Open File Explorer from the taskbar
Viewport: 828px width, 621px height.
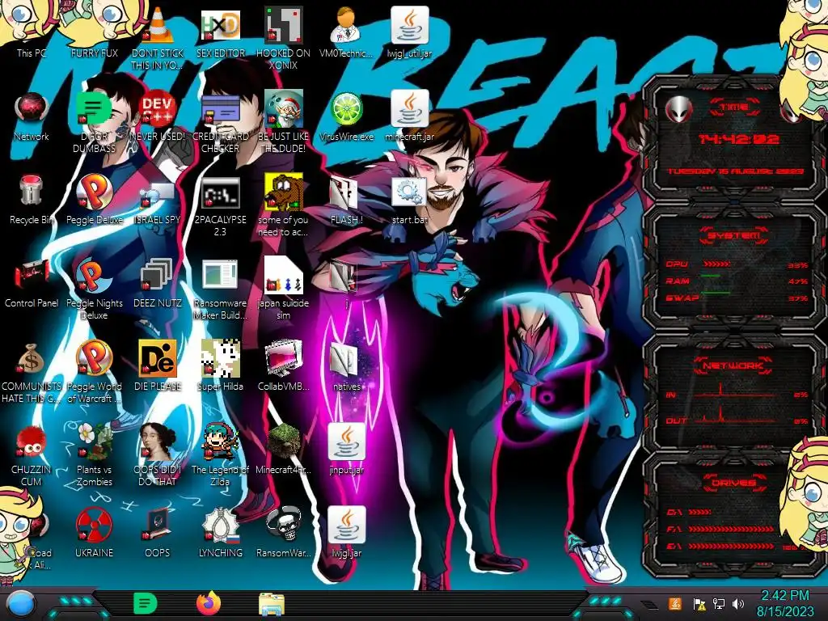272,605
